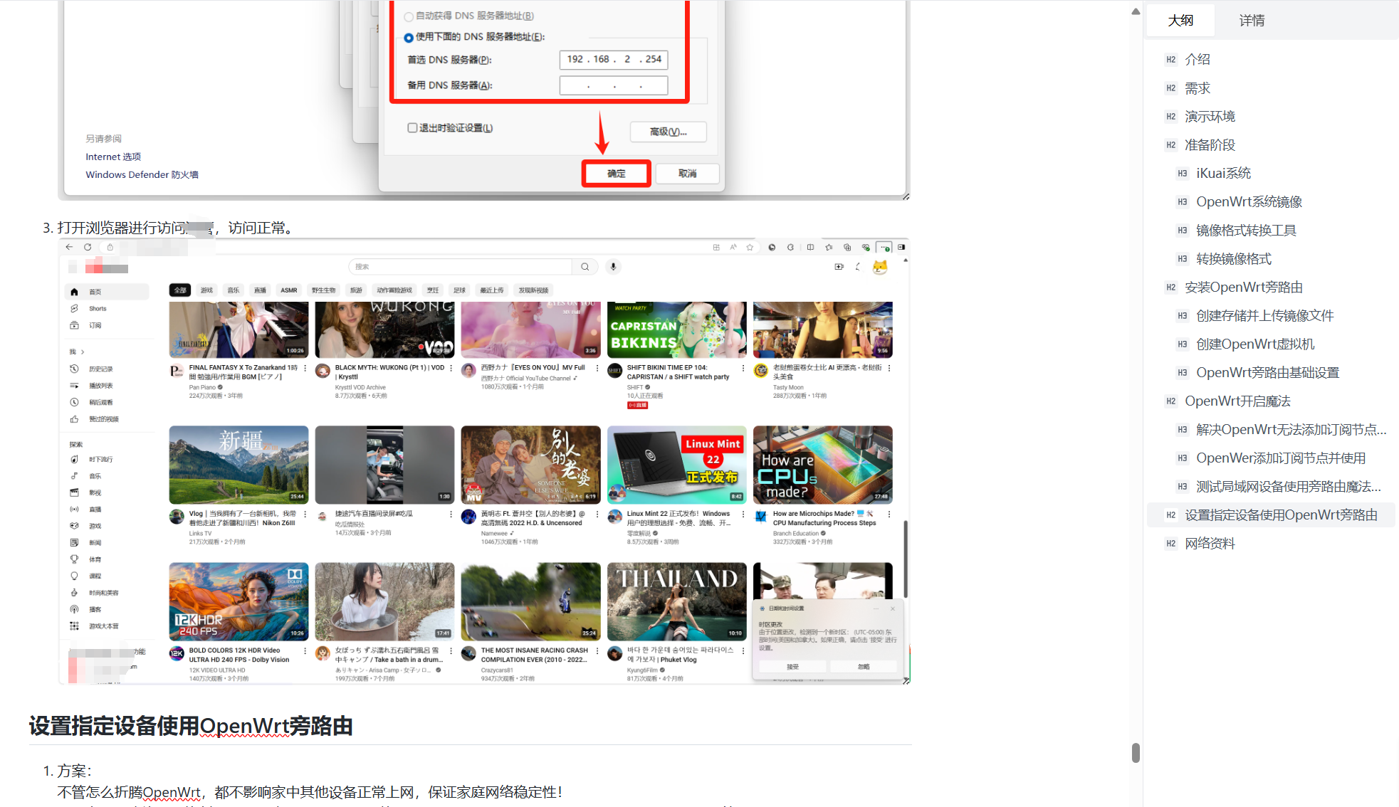
Task: Click the voice search microphone icon
Action: pyautogui.click(x=613, y=267)
